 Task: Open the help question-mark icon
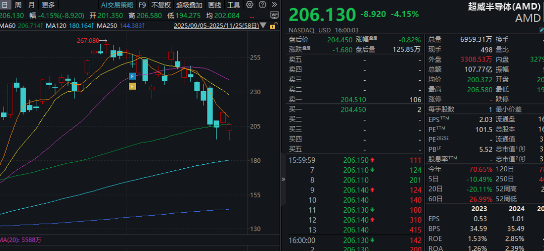tap(263, 5)
